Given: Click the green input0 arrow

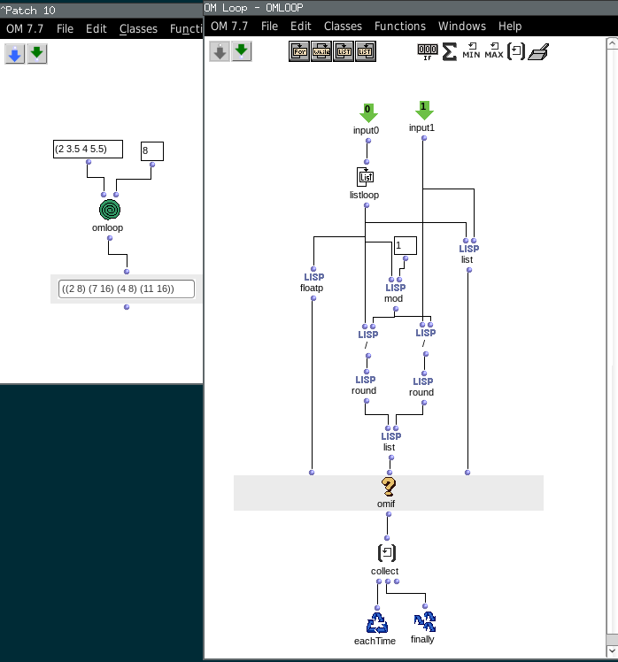Looking at the screenshot, I should click(368, 113).
